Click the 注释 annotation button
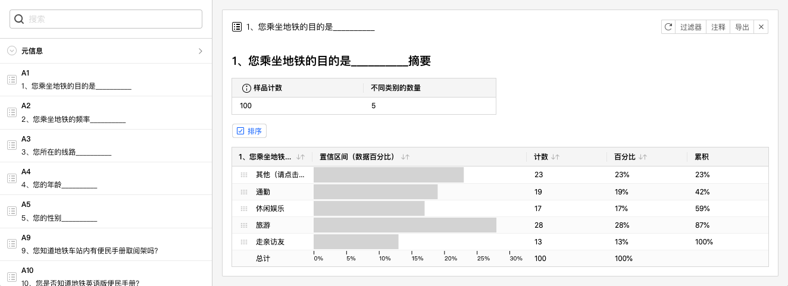The height and width of the screenshot is (286, 788). tap(718, 27)
